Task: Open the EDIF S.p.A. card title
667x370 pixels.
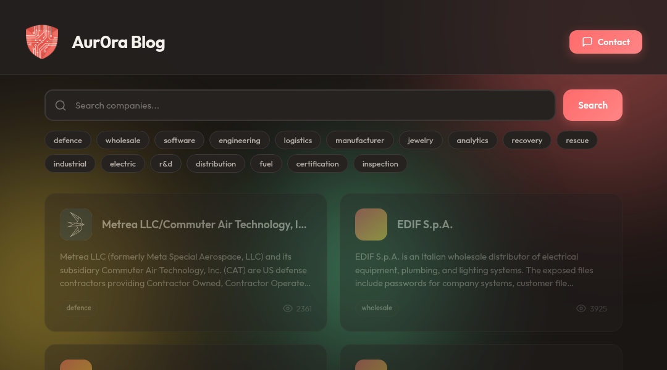Action: [x=424, y=224]
